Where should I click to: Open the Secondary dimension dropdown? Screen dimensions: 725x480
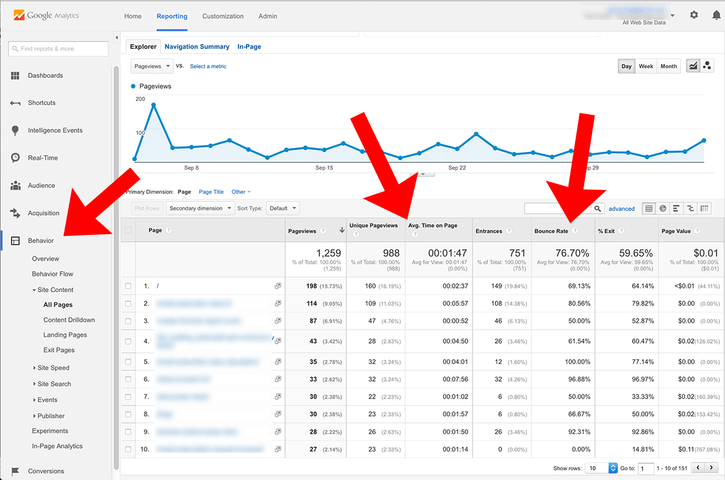[x=201, y=208]
